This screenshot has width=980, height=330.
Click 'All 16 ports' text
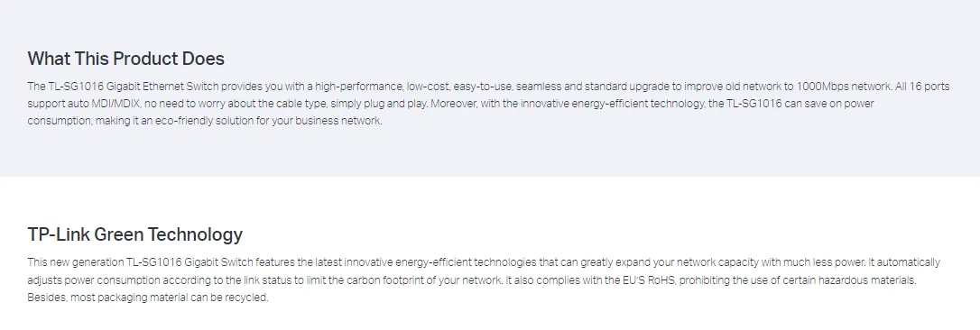point(922,87)
